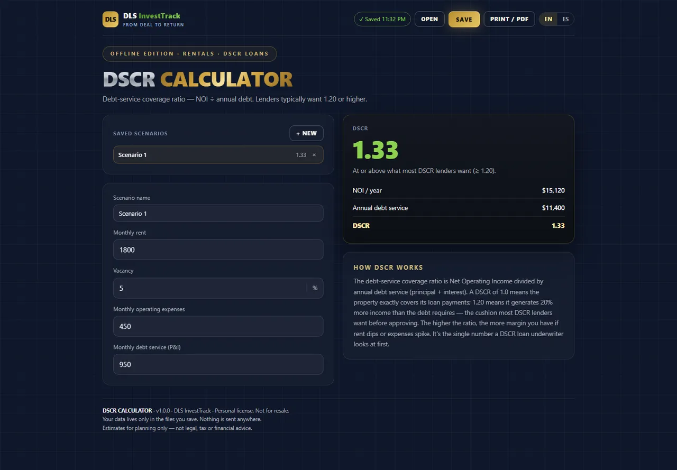Click the large green 1.33 DSCR value
This screenshot has height=470, width=677.
pos(376,150)
